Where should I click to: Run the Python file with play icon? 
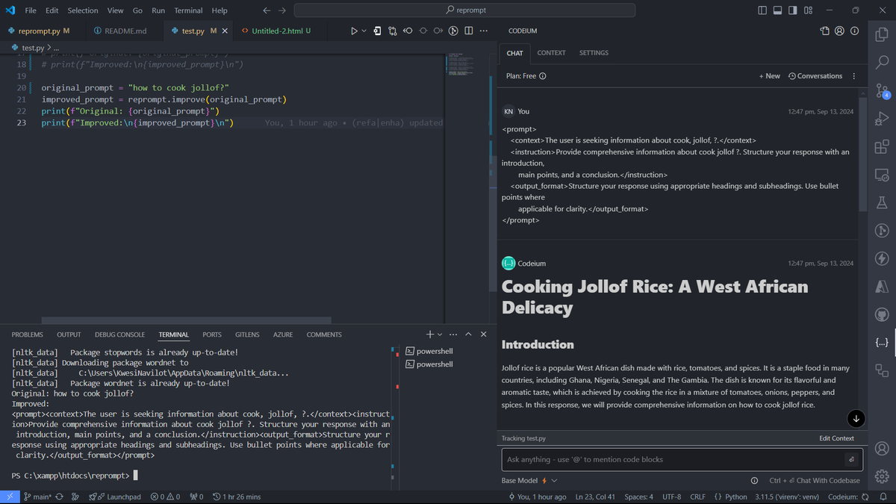pos(354,31)
